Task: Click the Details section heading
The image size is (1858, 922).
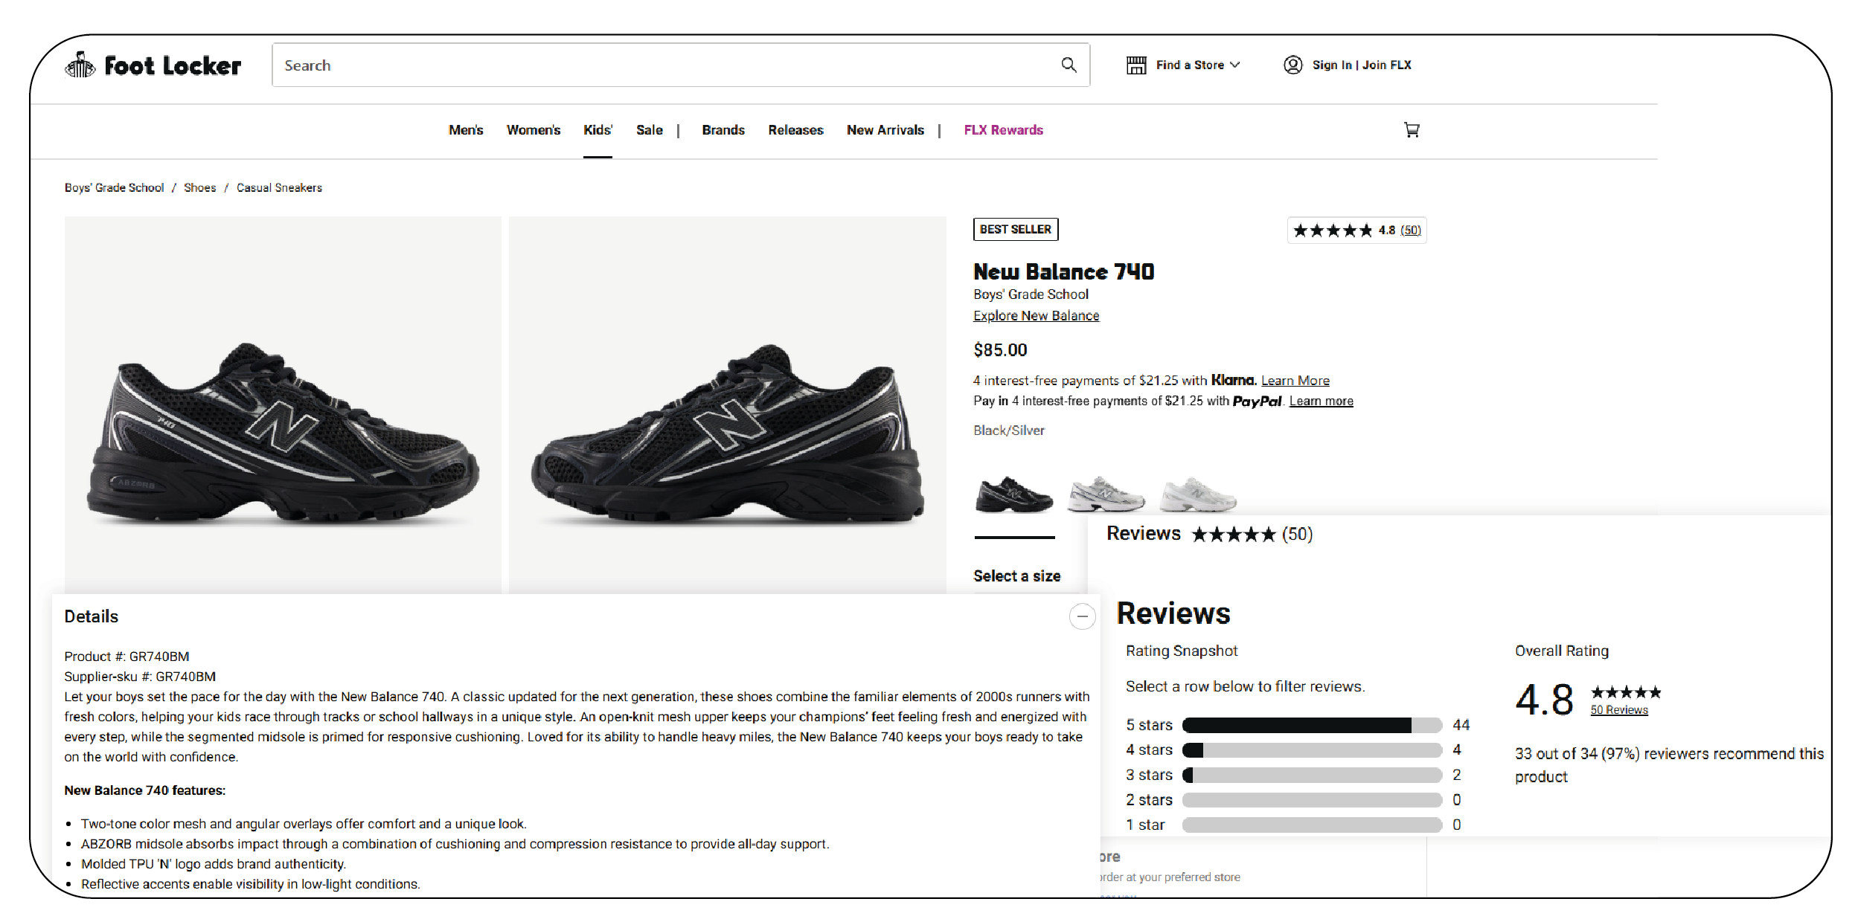Action: [x=92, y=616]
